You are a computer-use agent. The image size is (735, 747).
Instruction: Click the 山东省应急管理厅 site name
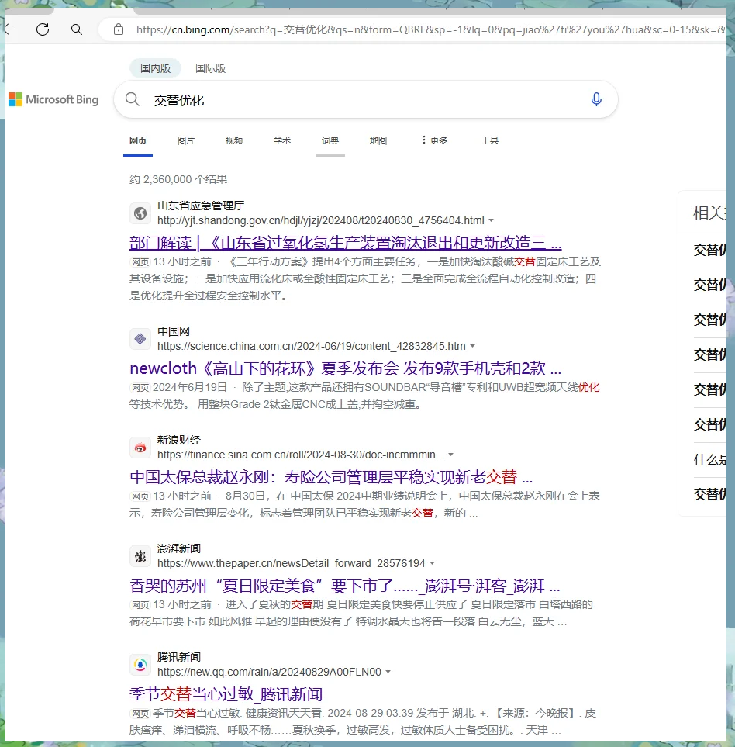pyautogui.click(x=201, y=206)
